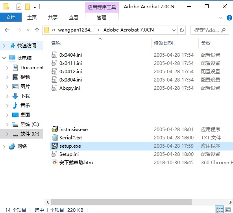
Task: Click the New Folder icon in the quick access toolbar
Action: (x=28, y=7)
